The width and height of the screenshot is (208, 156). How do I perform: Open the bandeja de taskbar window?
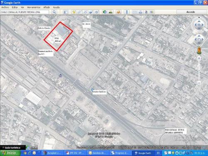coord(98,153)
